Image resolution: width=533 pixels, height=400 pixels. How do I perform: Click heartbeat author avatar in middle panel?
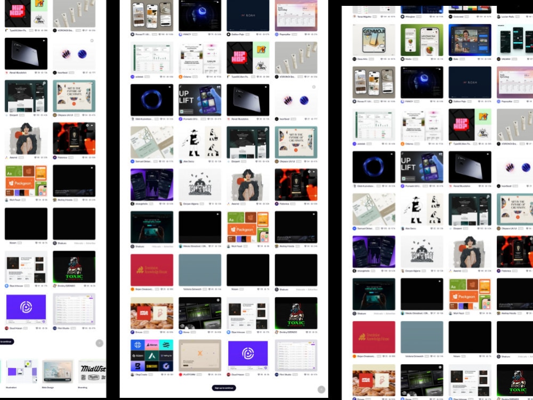point(277,119)
